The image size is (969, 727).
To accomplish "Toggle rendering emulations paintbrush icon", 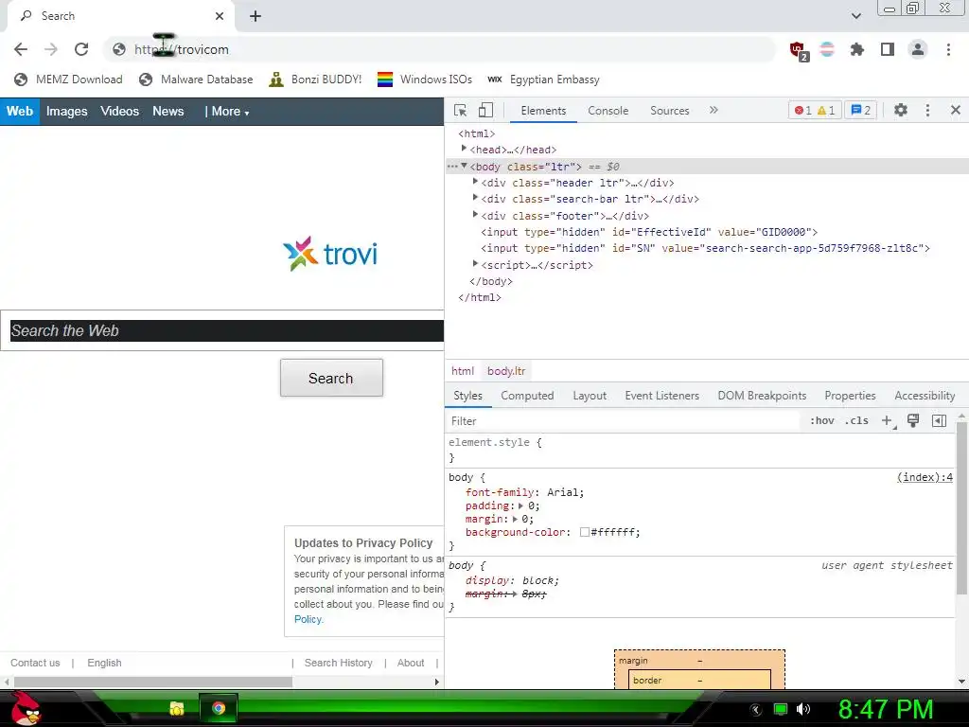I will pos(913,421).
